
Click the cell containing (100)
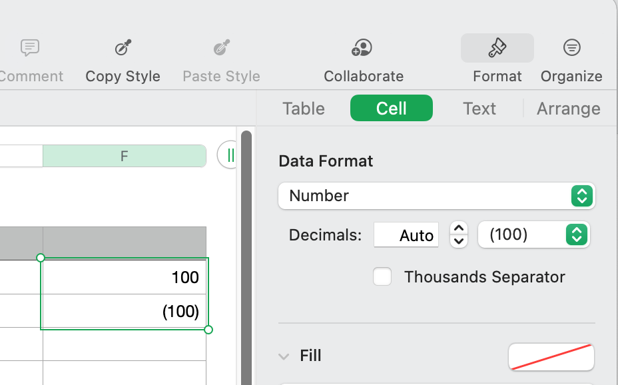(125, 311)
